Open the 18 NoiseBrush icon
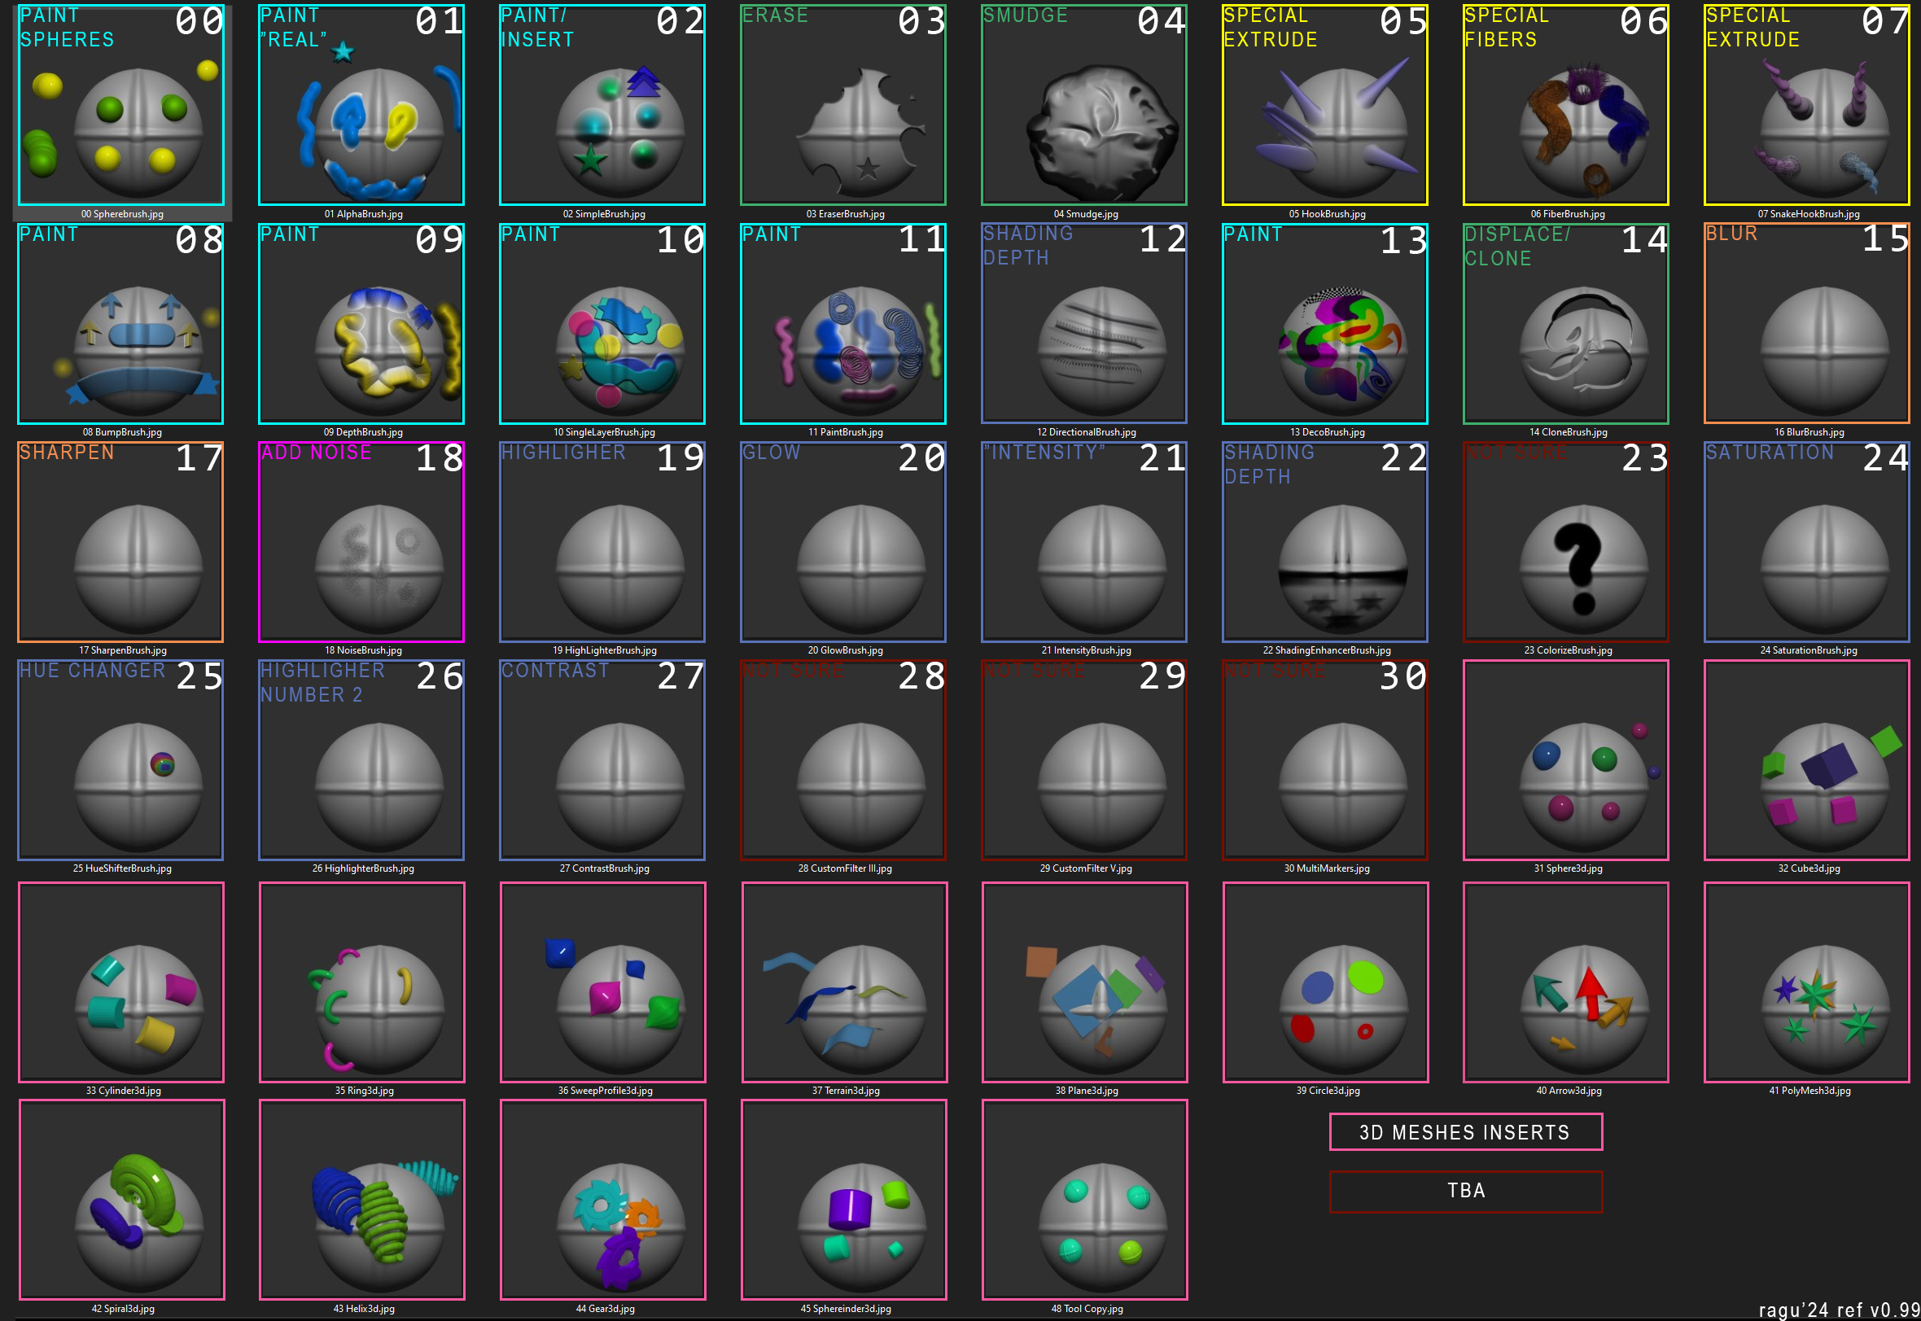 [x=361, y=541]
